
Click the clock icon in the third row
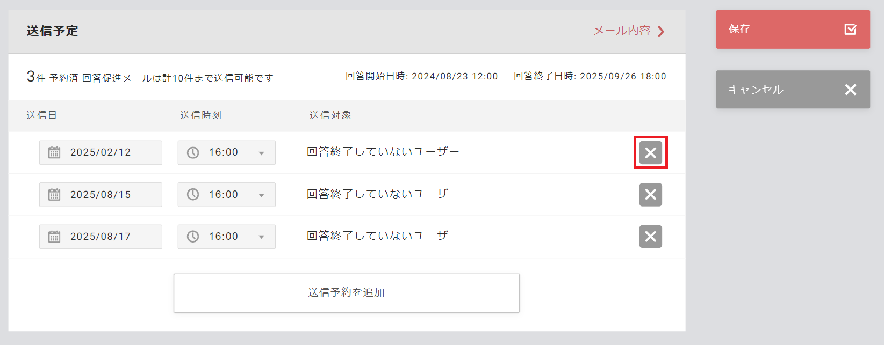point(192,236)
